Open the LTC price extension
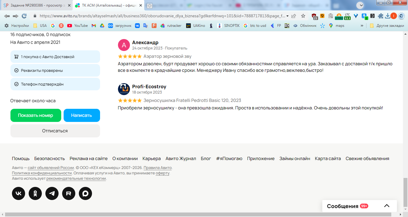This screenshot has width=408, height=217. (347, 16)
